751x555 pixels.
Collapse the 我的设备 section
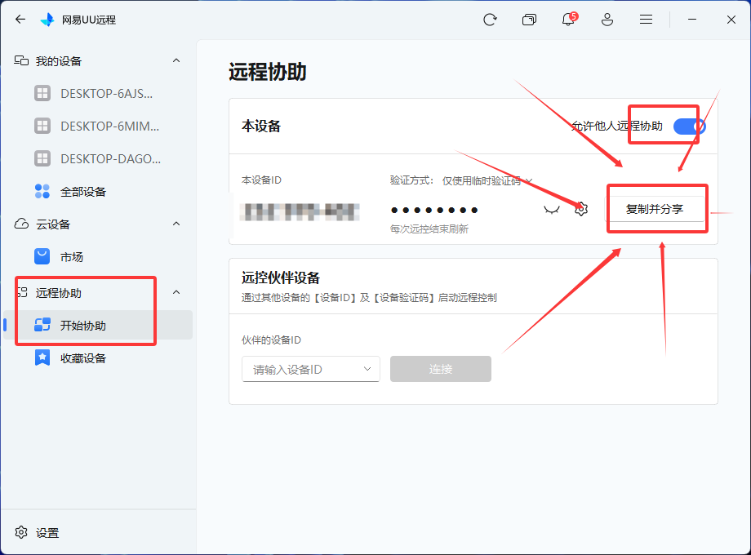[176, 61]
